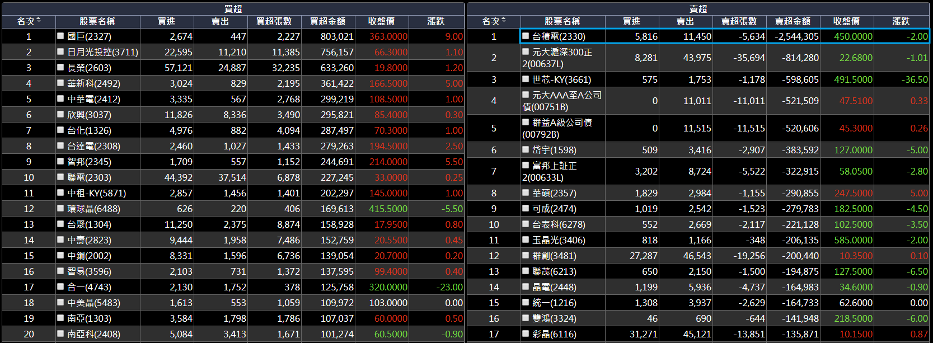Image resolution: width=933 pixels, height=343 pixels.
Task: Tick the 群創(3481) checkbox
Action: pos(526,255)
